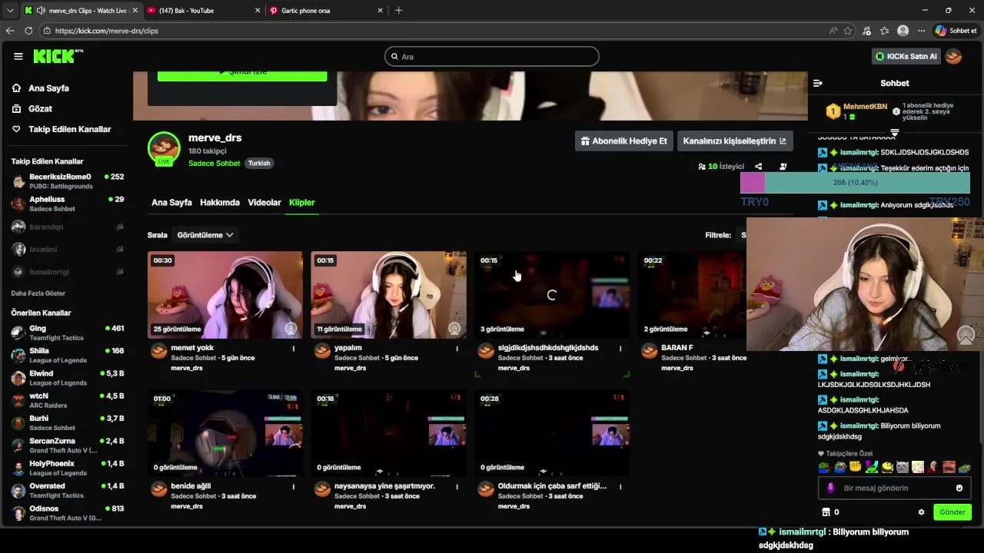This screenshot has width=984, height=553.
Task: Open the Sohbet et Copilot button
Action: [x=956, y=31]
